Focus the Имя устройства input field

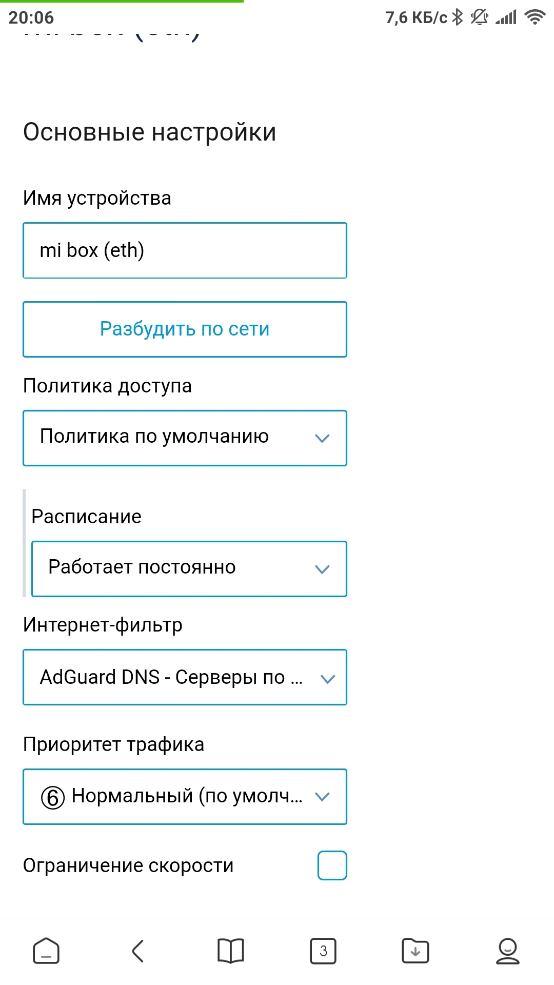(x=185, y=250)
